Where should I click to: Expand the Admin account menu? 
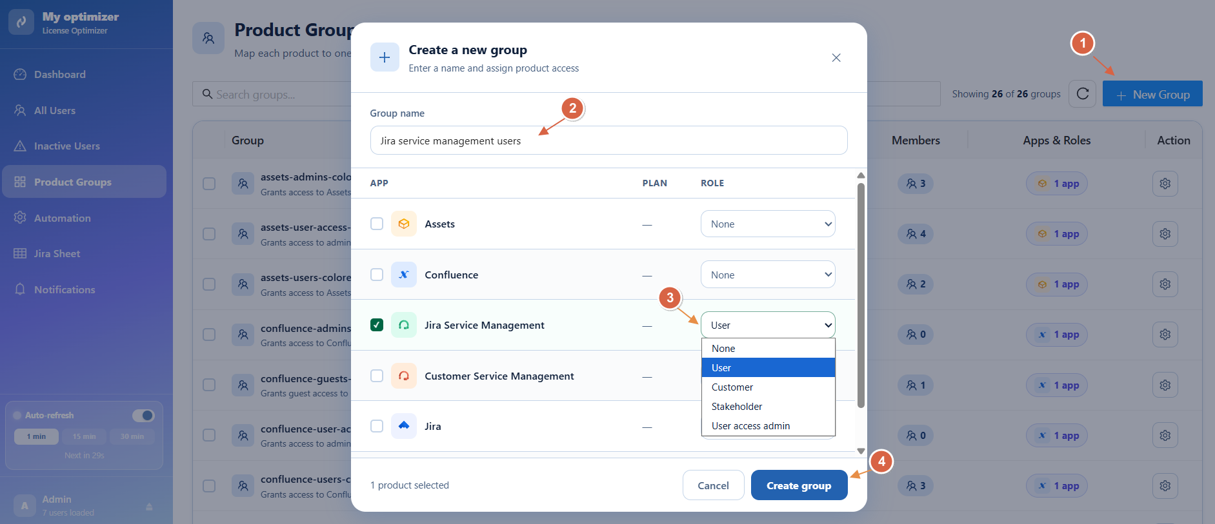click(149, 507)
